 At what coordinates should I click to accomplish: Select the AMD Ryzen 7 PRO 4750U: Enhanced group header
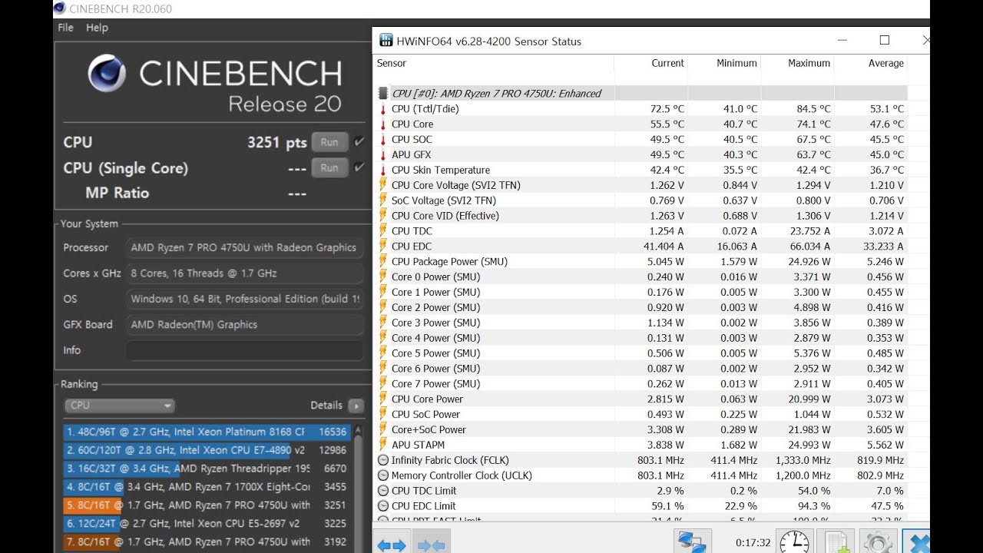tap(497, 94)
